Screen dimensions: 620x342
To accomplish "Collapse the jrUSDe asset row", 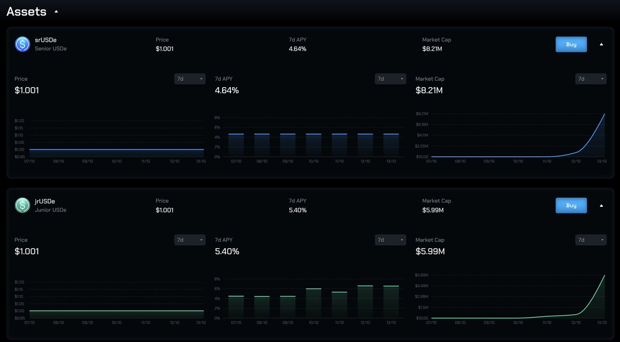I will [x=601, y=205].
